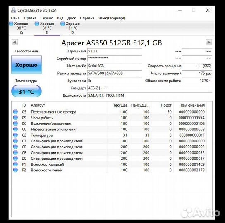Click the Атрибут column header

point(68,105)
